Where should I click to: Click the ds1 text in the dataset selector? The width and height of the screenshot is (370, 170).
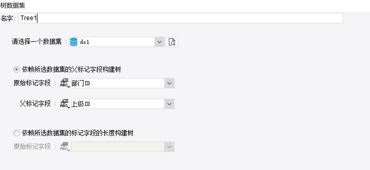coord(85,42)
